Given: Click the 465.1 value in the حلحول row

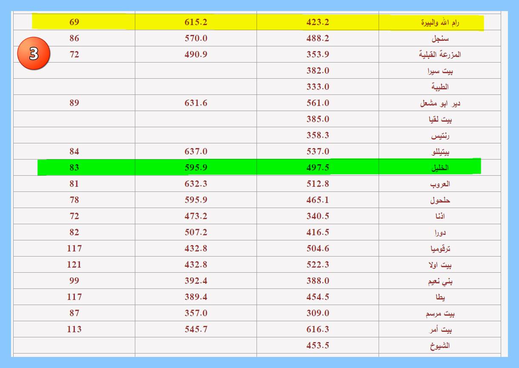Looking at the screenshot, I should 318,200.
